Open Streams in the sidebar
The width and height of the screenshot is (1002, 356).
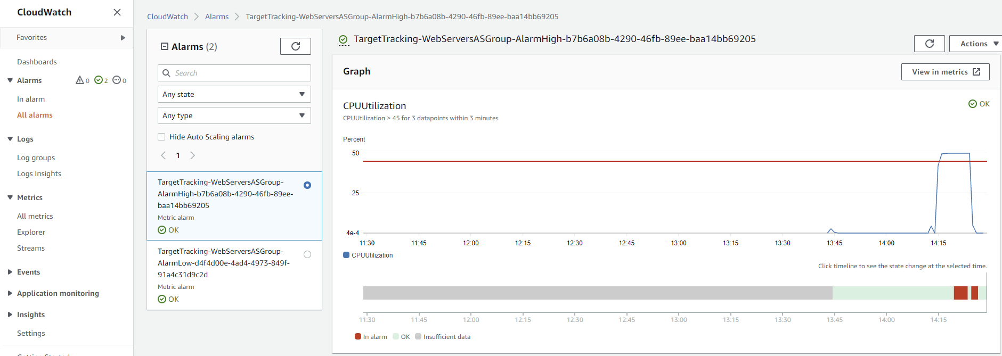31,248
